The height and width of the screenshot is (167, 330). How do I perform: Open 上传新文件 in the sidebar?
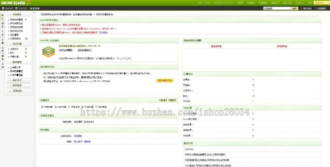(x=15, y=67)
